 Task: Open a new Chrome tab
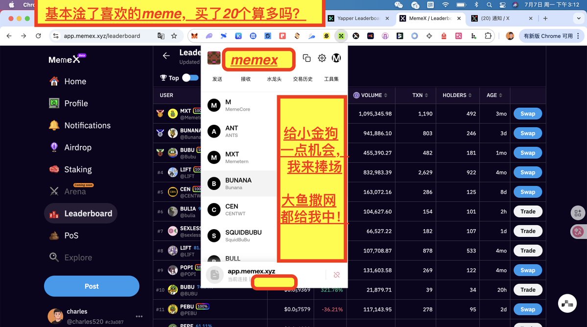545,18
